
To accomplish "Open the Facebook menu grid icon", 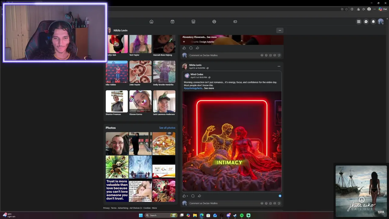I will pos(359,22).
